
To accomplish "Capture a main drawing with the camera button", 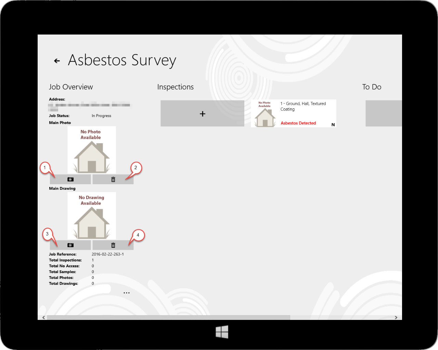I will point(70,245).
